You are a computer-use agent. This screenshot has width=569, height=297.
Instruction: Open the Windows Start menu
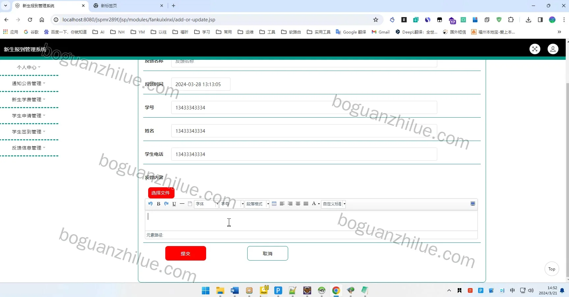[206, 290]
